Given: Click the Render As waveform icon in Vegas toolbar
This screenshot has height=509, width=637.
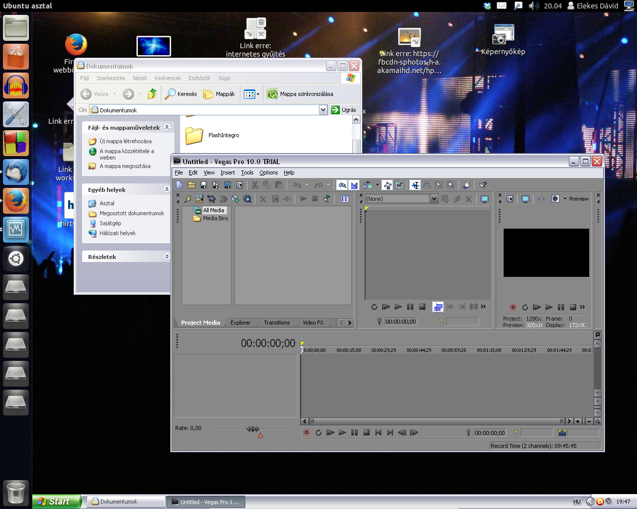Looking at the screenshot, I should coord(227,185).
